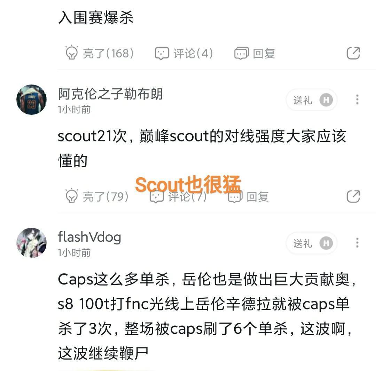Tap the H coin badge beside flashVdog's 送礼
Viewport: 376px width, 371px height.
point(326,243)
